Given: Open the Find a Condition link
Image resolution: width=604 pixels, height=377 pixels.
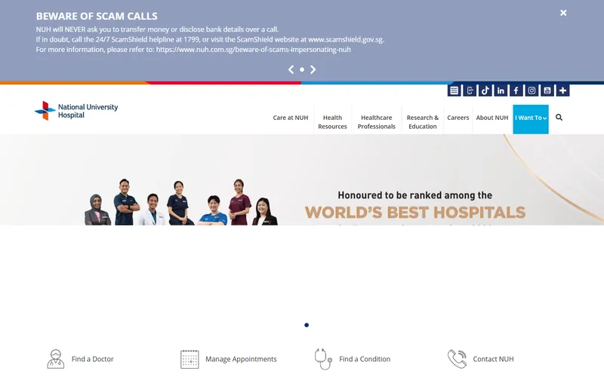Looking at the screenshot, I should coord(365,359).
